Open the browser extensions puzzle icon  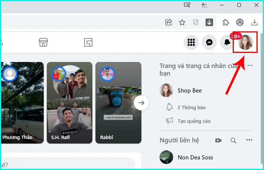pyautogui.click(x=226, y=22)
